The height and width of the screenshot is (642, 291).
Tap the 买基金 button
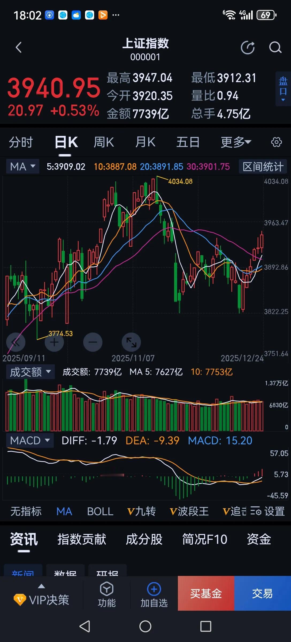206,593
